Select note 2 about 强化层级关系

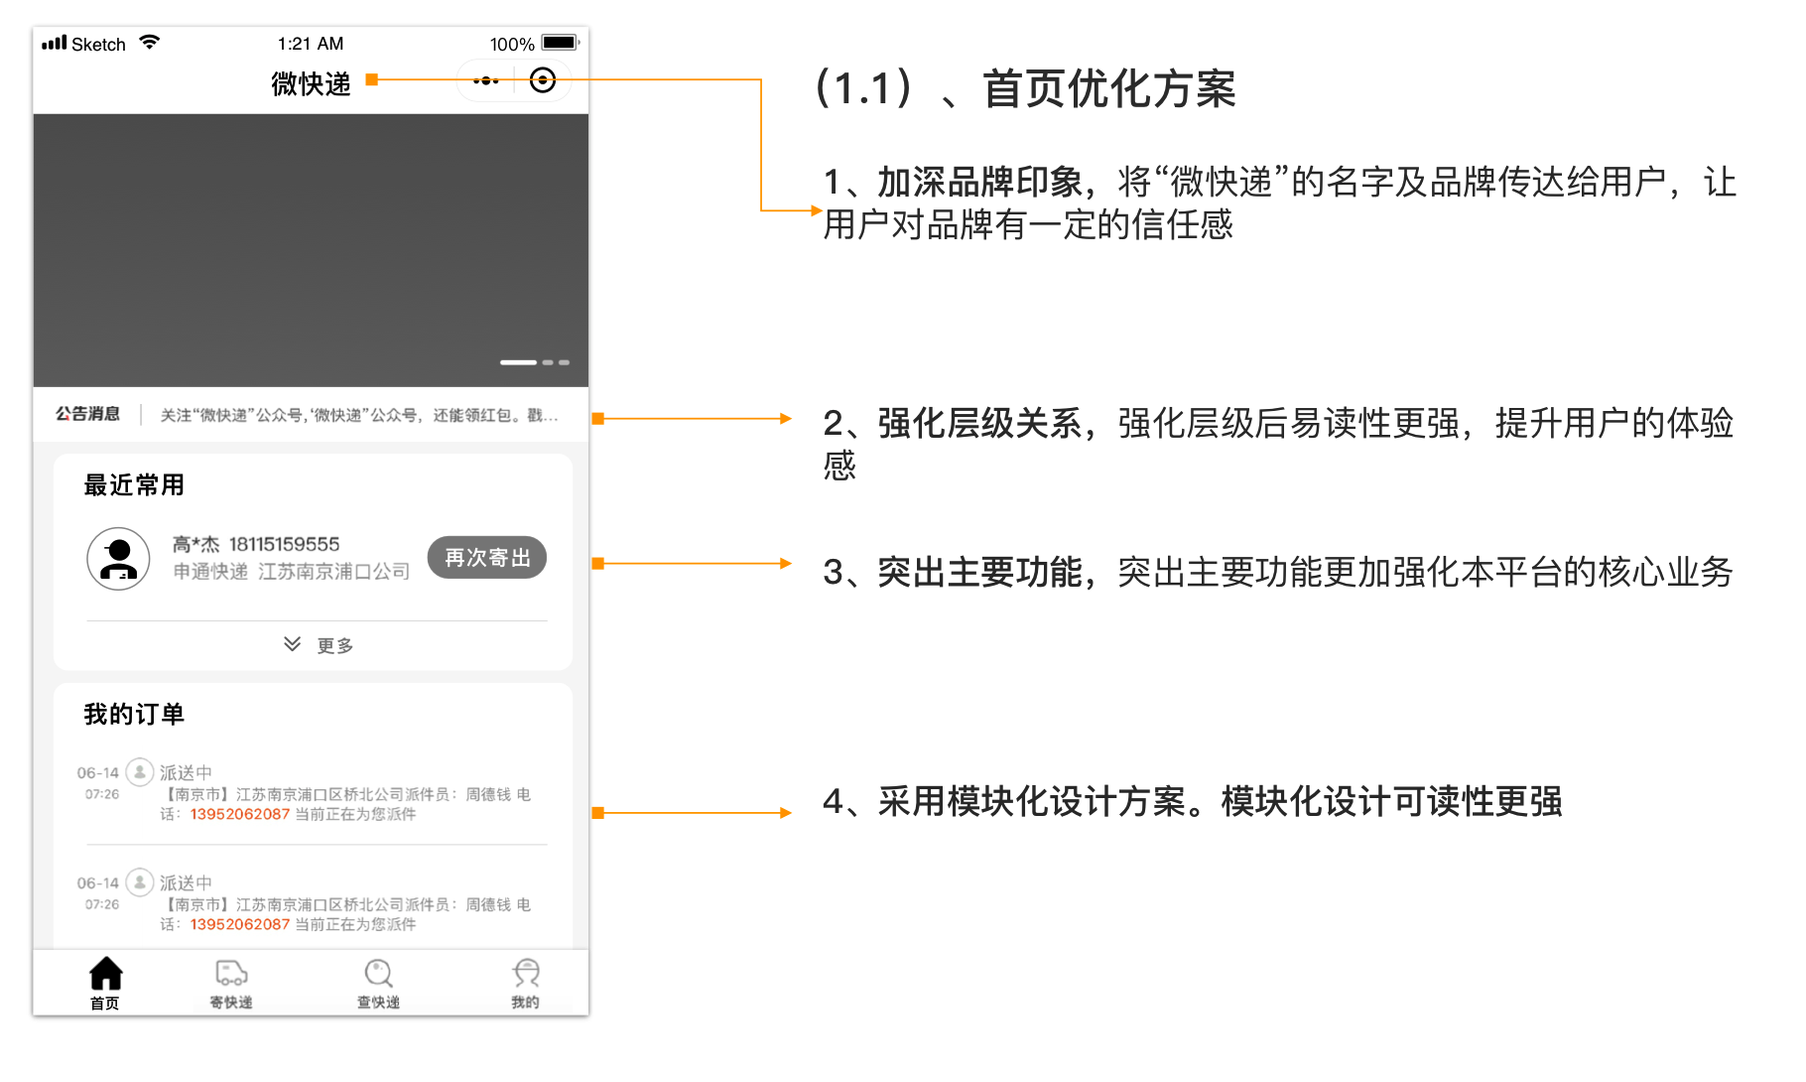tap(1279, 444)
